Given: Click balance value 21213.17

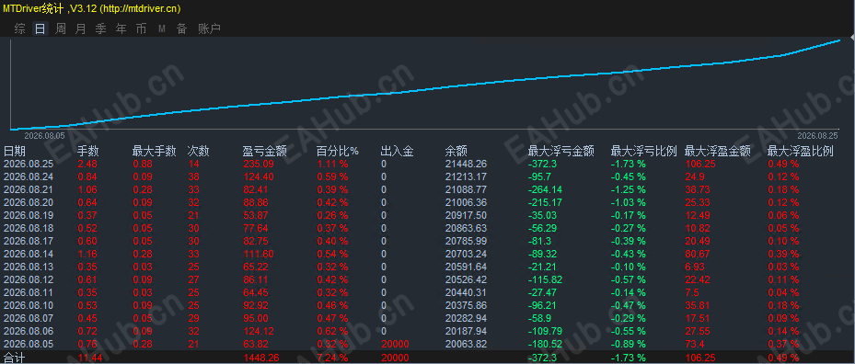Looking at the screenshot, I should (x=467, y=176).
